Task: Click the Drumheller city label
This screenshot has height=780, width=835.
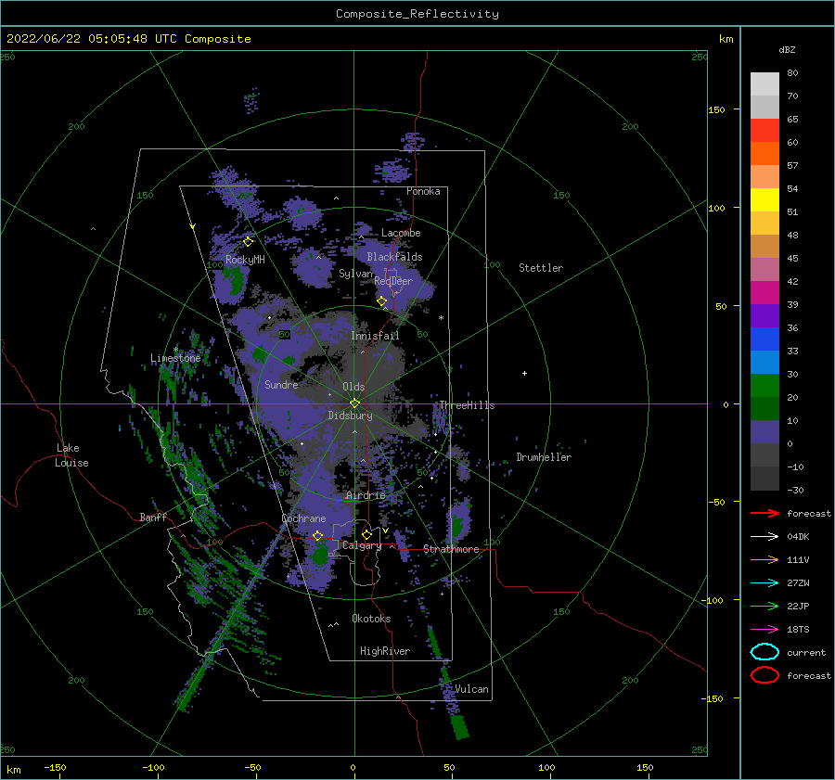Action: pyautogui.click(x=544, y=457)
